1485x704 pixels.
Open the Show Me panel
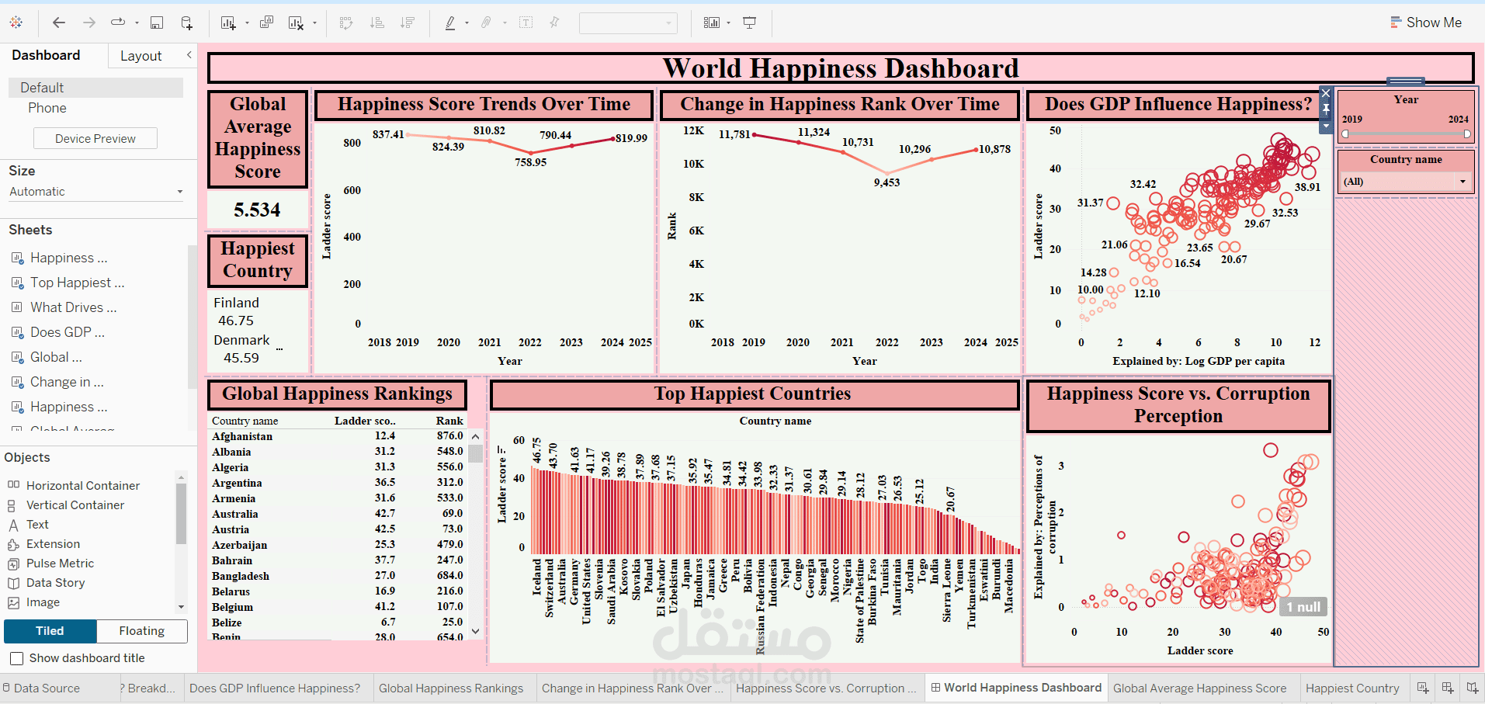click(x=1426, y=23)
